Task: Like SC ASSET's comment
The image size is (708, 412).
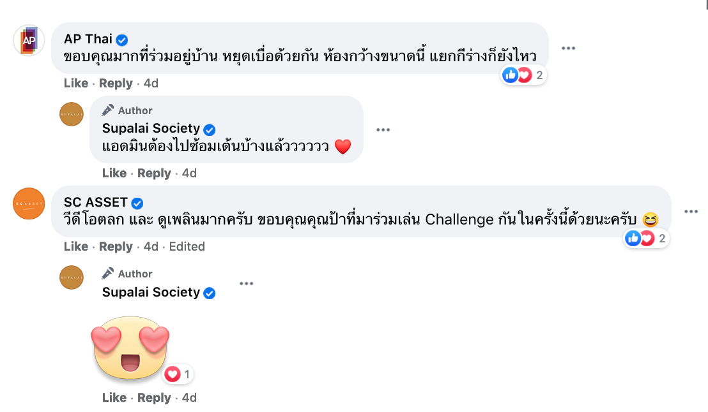Action: point(76,247)
